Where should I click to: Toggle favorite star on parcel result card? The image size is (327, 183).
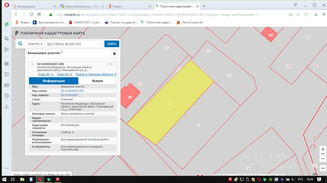click(111, 64)
